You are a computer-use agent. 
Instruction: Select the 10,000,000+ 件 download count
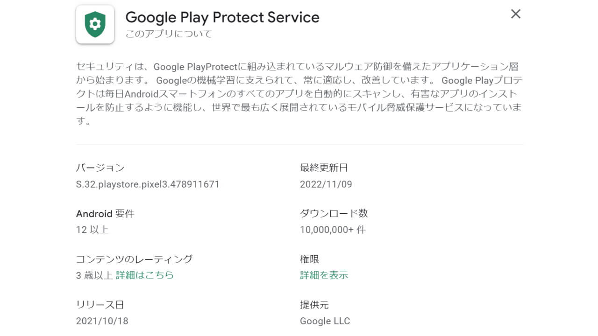(x=333, y=230)
